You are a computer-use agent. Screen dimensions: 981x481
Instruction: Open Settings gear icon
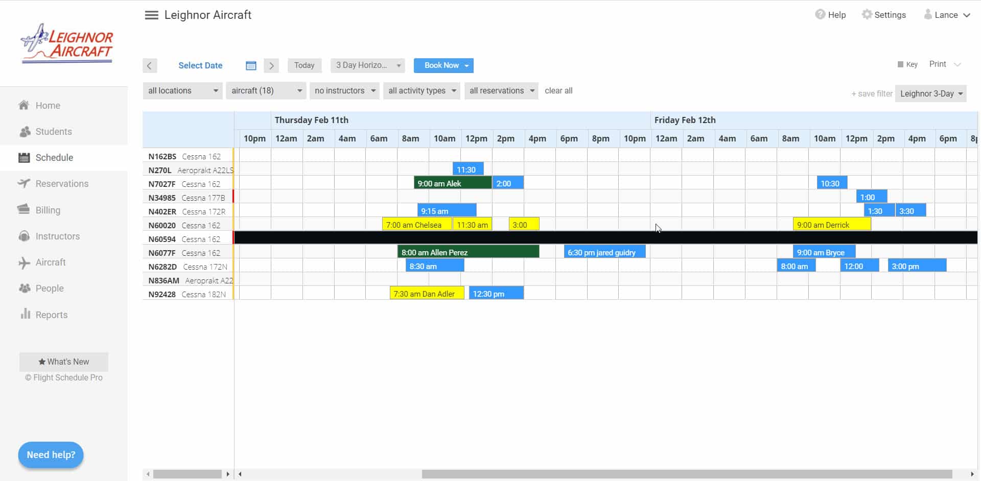[867, 14]
